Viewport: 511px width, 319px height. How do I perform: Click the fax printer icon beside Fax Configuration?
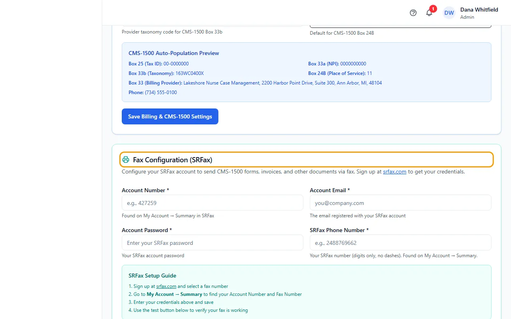pyautogui.click(x=126, y=159)
